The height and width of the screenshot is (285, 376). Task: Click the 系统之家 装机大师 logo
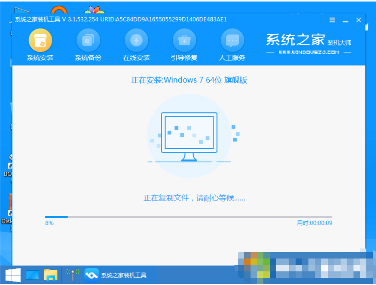[x=309, y=40]
